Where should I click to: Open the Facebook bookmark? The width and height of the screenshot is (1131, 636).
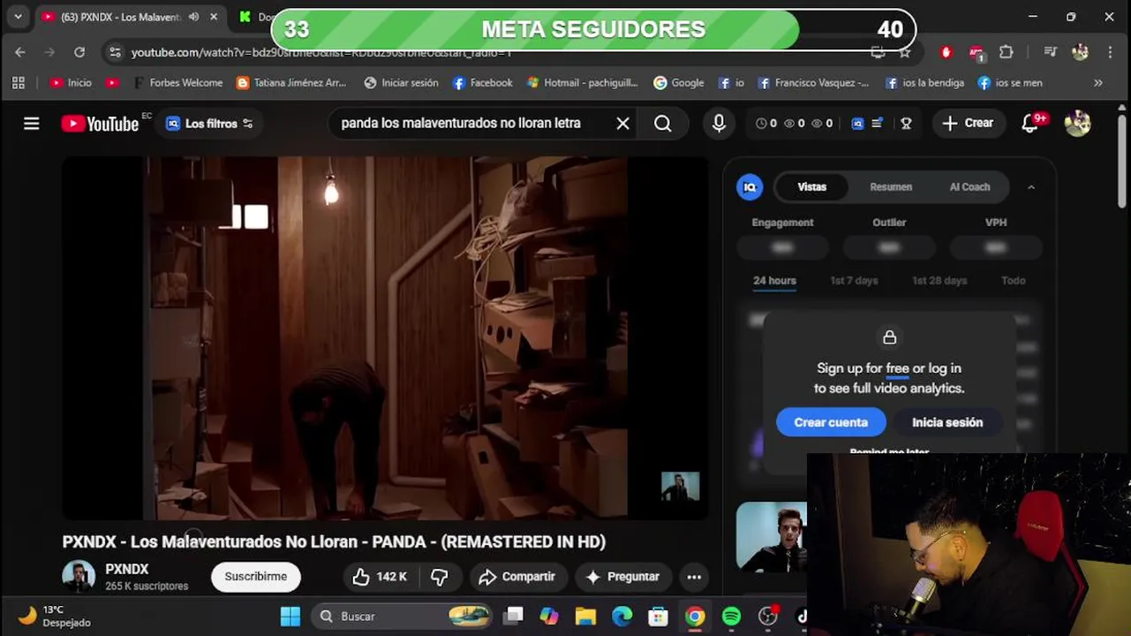[482, 83]
